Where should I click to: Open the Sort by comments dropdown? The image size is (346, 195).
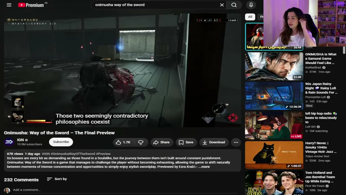[57, 179]
